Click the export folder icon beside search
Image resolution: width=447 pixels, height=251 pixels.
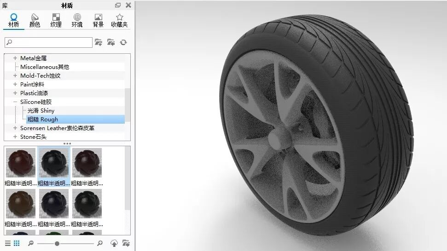[x=111, y=42]
